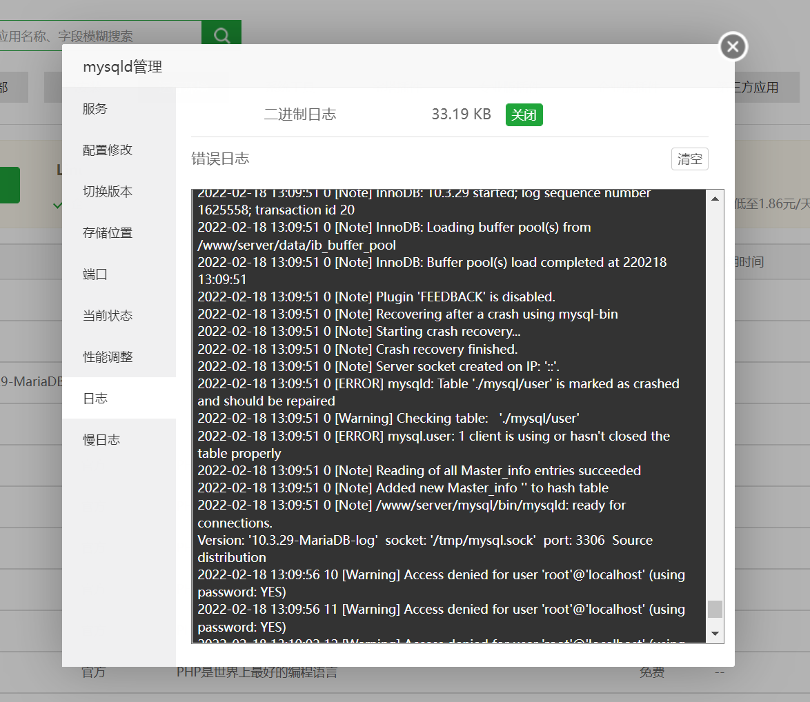The width and height of the screenshot is (810, 702).
Task: Select the 日志 sidebar tab
Action: point(119,398)
